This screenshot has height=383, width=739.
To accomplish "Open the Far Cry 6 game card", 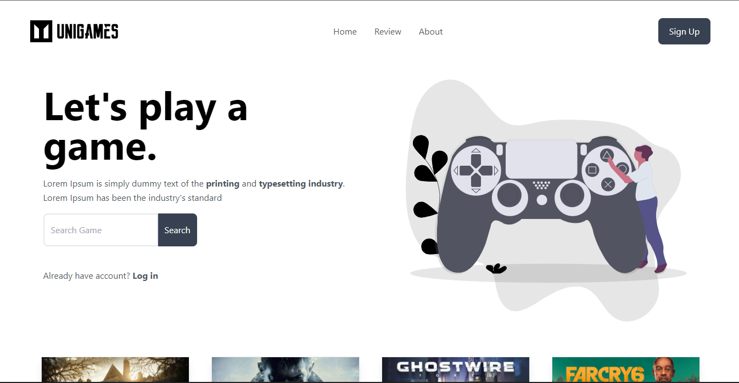I will (x=625, y=369).
